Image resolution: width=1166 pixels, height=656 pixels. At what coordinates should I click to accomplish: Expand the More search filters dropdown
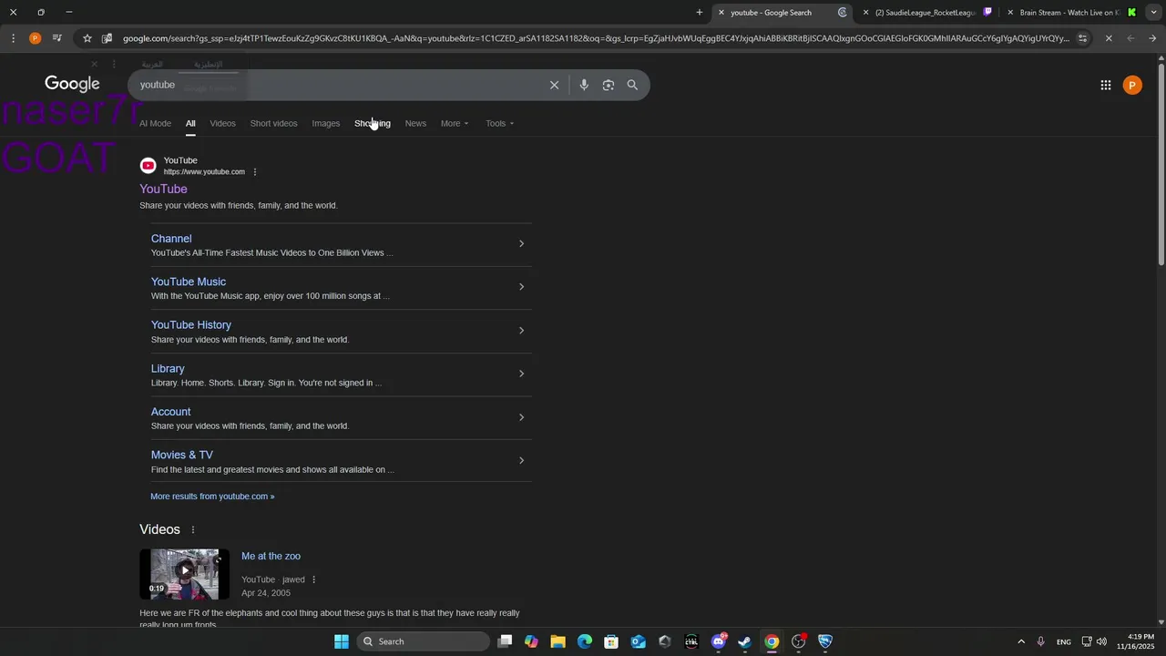point(455,123)
